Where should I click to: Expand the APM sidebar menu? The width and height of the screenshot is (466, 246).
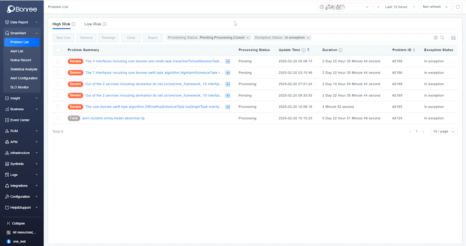tap(22, 142)
